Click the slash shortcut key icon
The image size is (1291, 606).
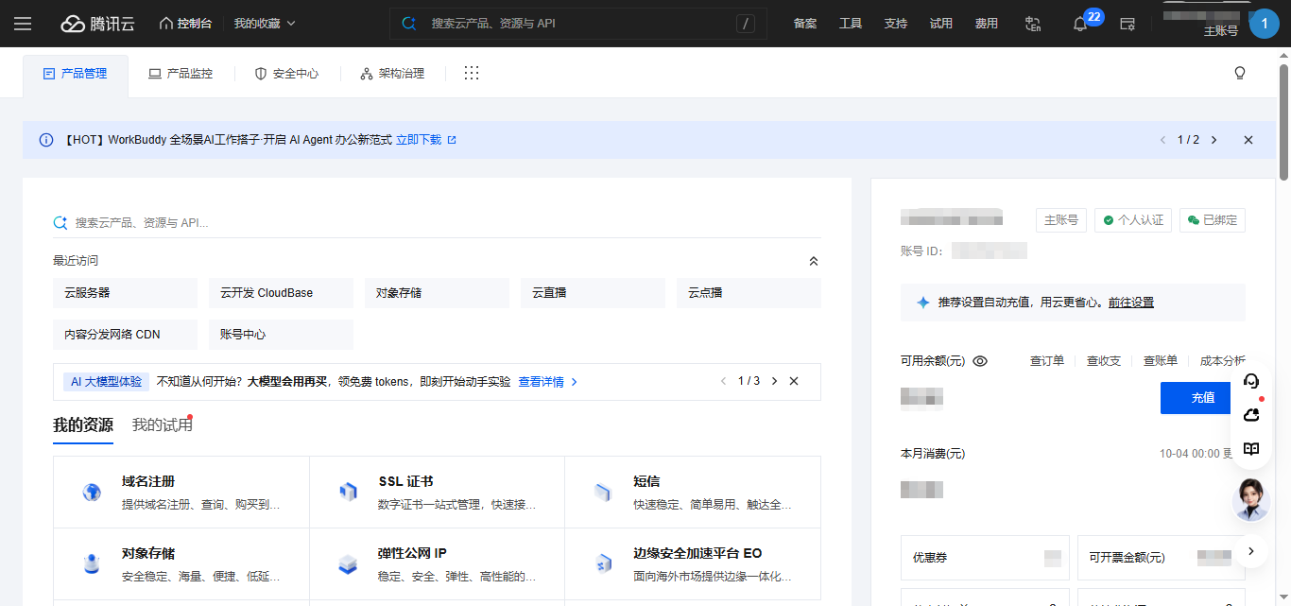(x=746, y=24)
